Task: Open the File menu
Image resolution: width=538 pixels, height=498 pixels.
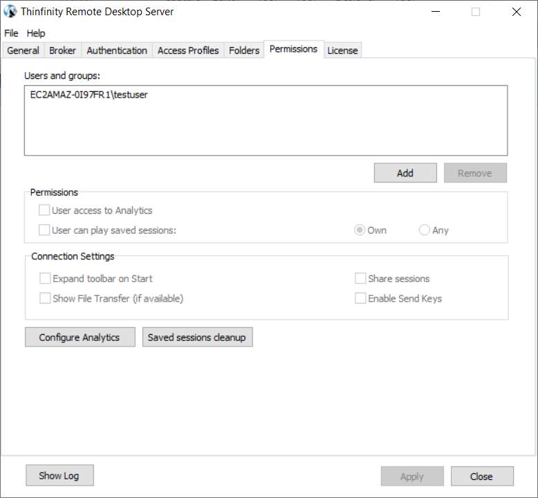Action: pyautogui.click(x=11, y=33)
